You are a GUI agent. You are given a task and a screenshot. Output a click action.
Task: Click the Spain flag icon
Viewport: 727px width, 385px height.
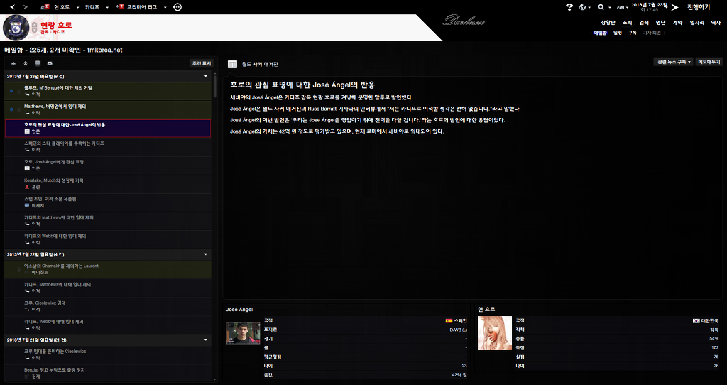pos(449,320)
